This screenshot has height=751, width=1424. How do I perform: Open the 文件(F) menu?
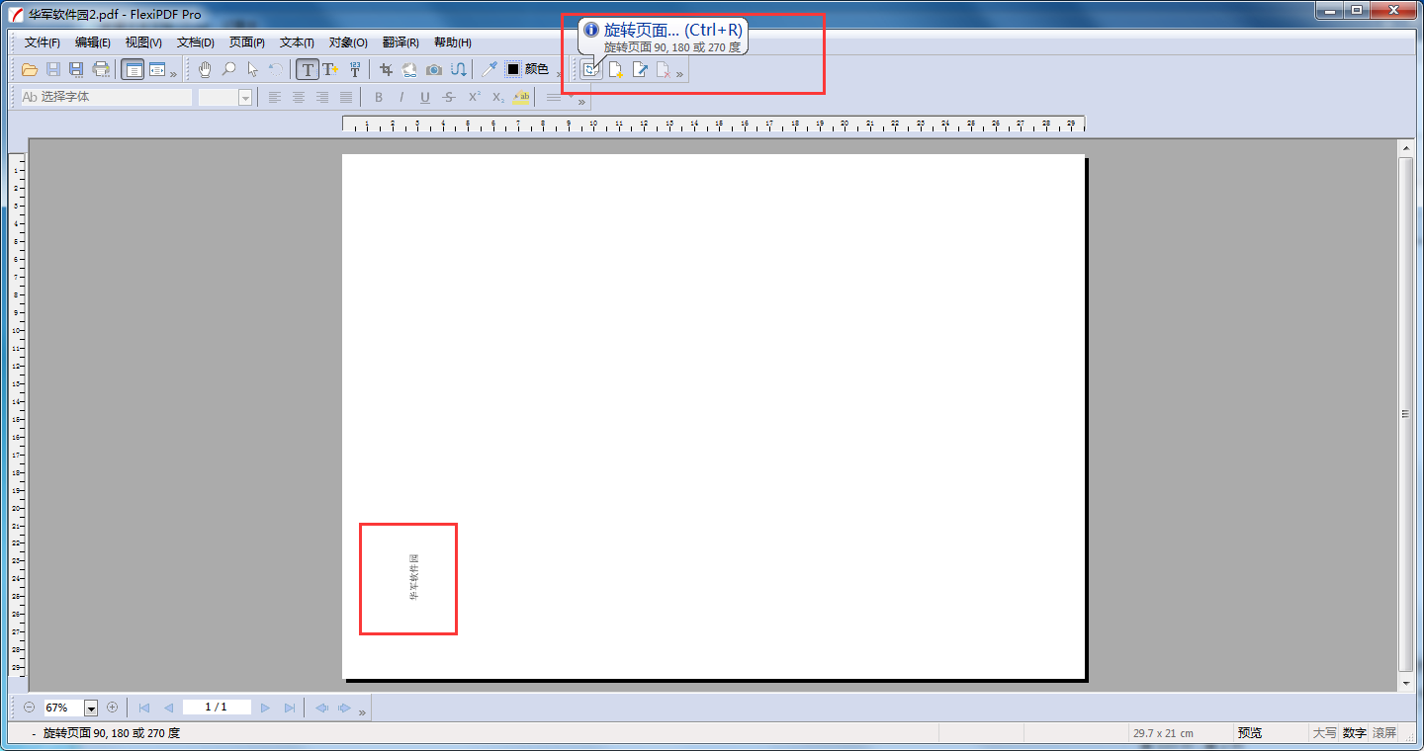pyautogui.click(x=43, y=42)
